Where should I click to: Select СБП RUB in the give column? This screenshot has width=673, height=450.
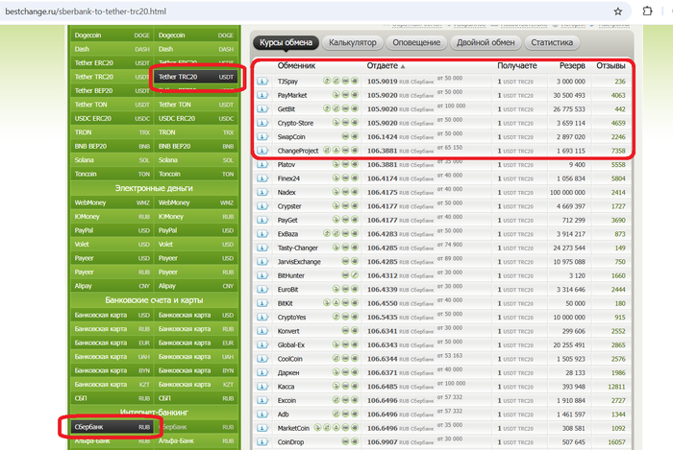[112, 398]
